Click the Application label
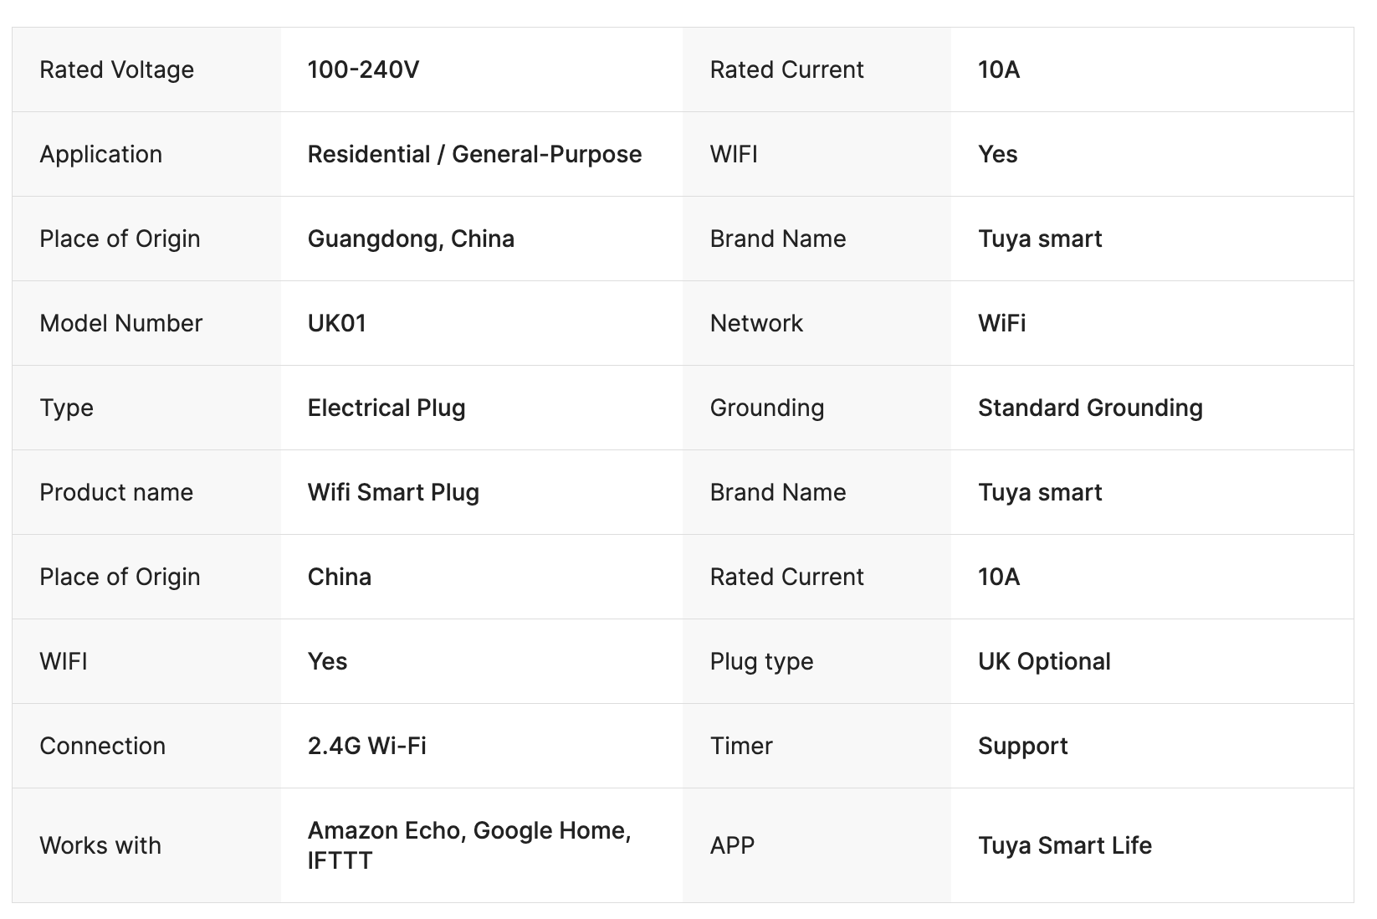1377x919 pixels. (x=100, y=154)
